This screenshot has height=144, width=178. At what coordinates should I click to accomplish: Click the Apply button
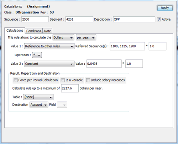(165, 8)
